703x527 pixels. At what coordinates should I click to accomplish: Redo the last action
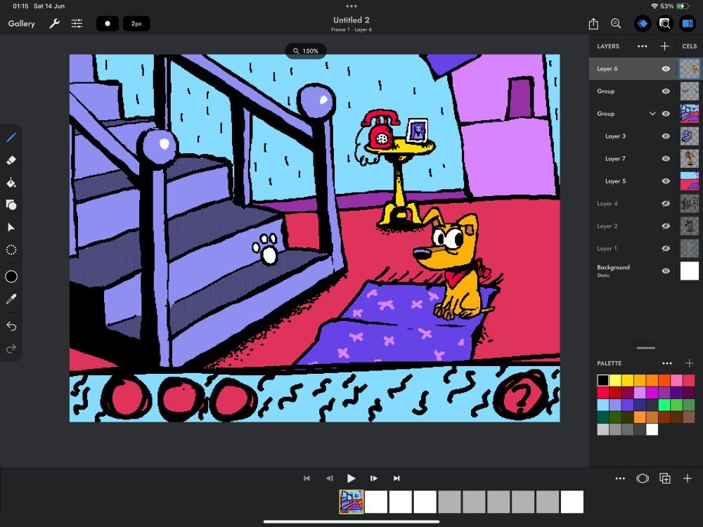(11, 349)
